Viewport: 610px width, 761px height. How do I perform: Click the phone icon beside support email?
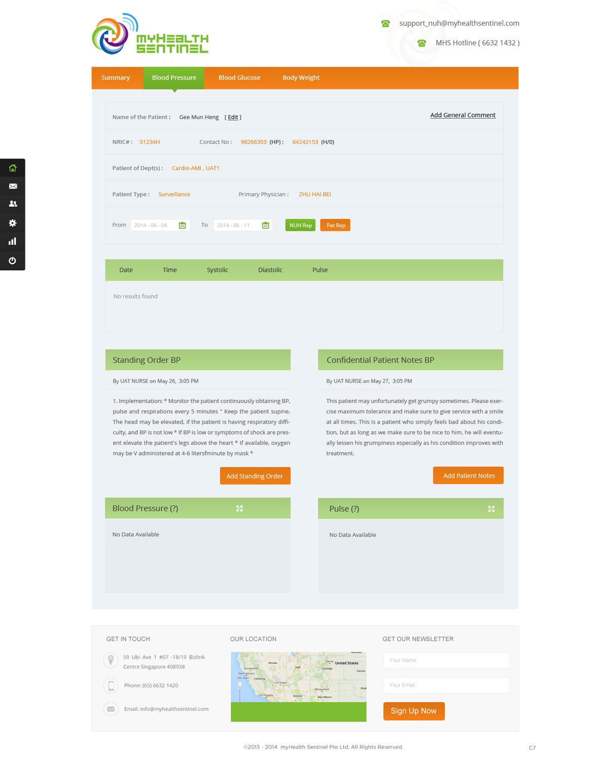[385, 23]
